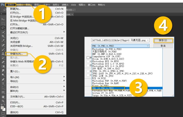Select the Rectangle shape tool

(x=3, y=92)
